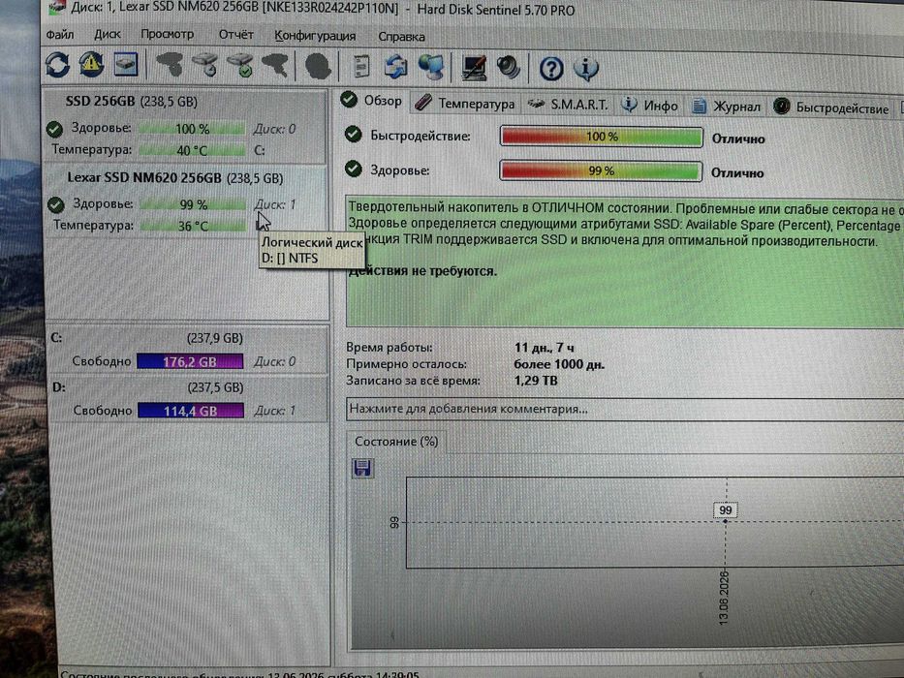Image resolution: width=904 pixels, height=678 pixels.
Task: Click the C: label beside 40 °C temperature
Action: point(260,150)
